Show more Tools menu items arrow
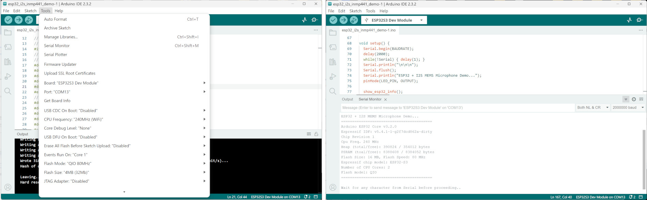 124,192
